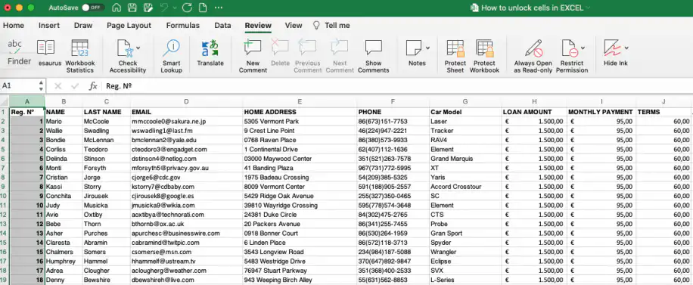The width and height of the screenshot is (693, 285).
Task: Select the cell containing Conchita
Action: pos(64,196)
